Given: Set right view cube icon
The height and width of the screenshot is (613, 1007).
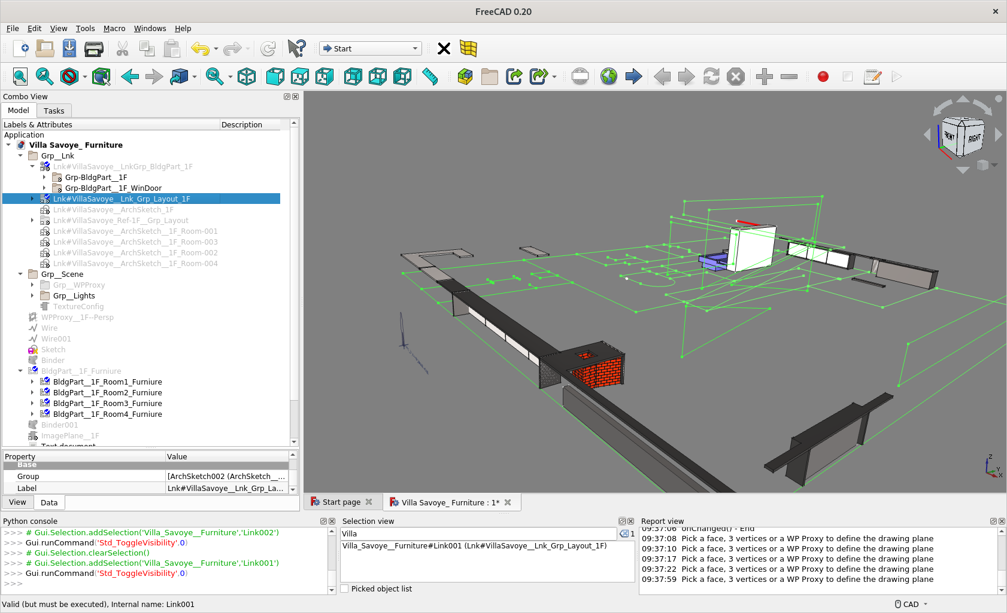Looking at the screenshot, I should (x=324, y=77).
